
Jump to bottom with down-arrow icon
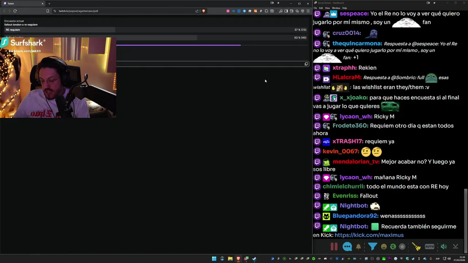456,247
